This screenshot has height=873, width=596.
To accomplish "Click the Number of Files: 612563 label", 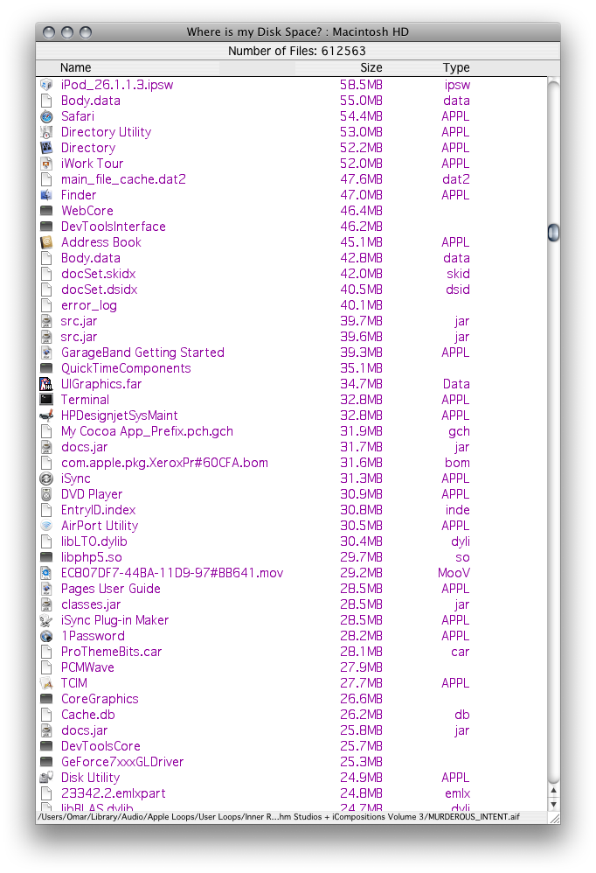I will (297, 52).
